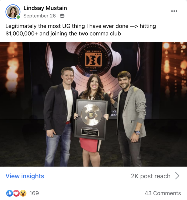Click the man in the dark blazer
This screenshot has width=187, height=200.
60,117
